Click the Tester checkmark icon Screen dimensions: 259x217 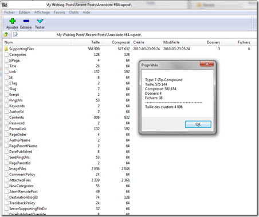[40, 21]
